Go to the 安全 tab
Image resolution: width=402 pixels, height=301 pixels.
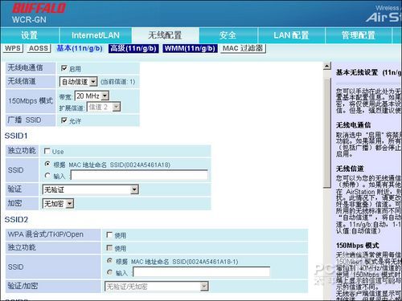(228, 35)
